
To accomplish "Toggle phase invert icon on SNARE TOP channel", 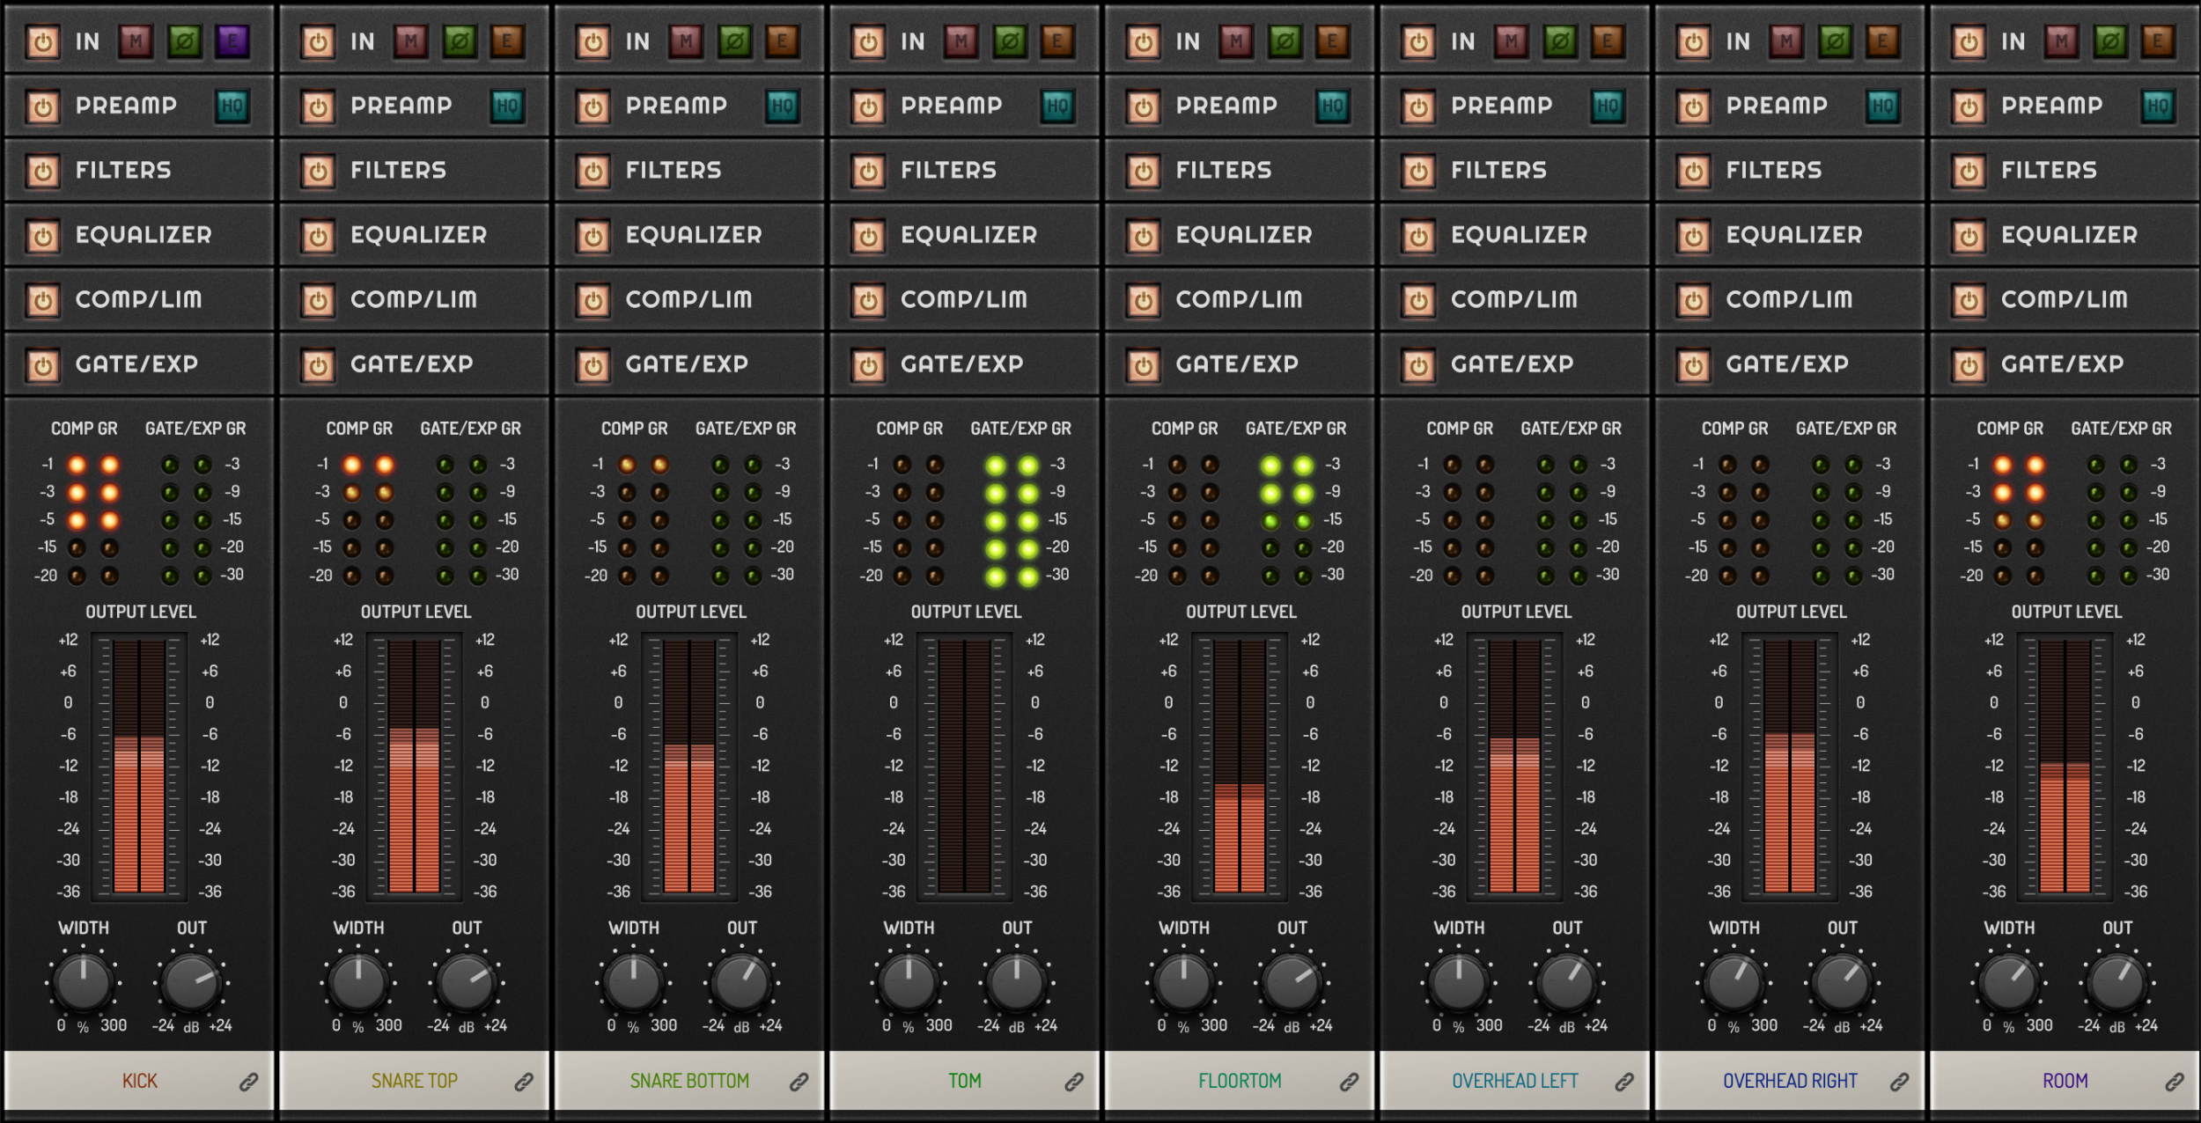I will (x=460, y=41).
